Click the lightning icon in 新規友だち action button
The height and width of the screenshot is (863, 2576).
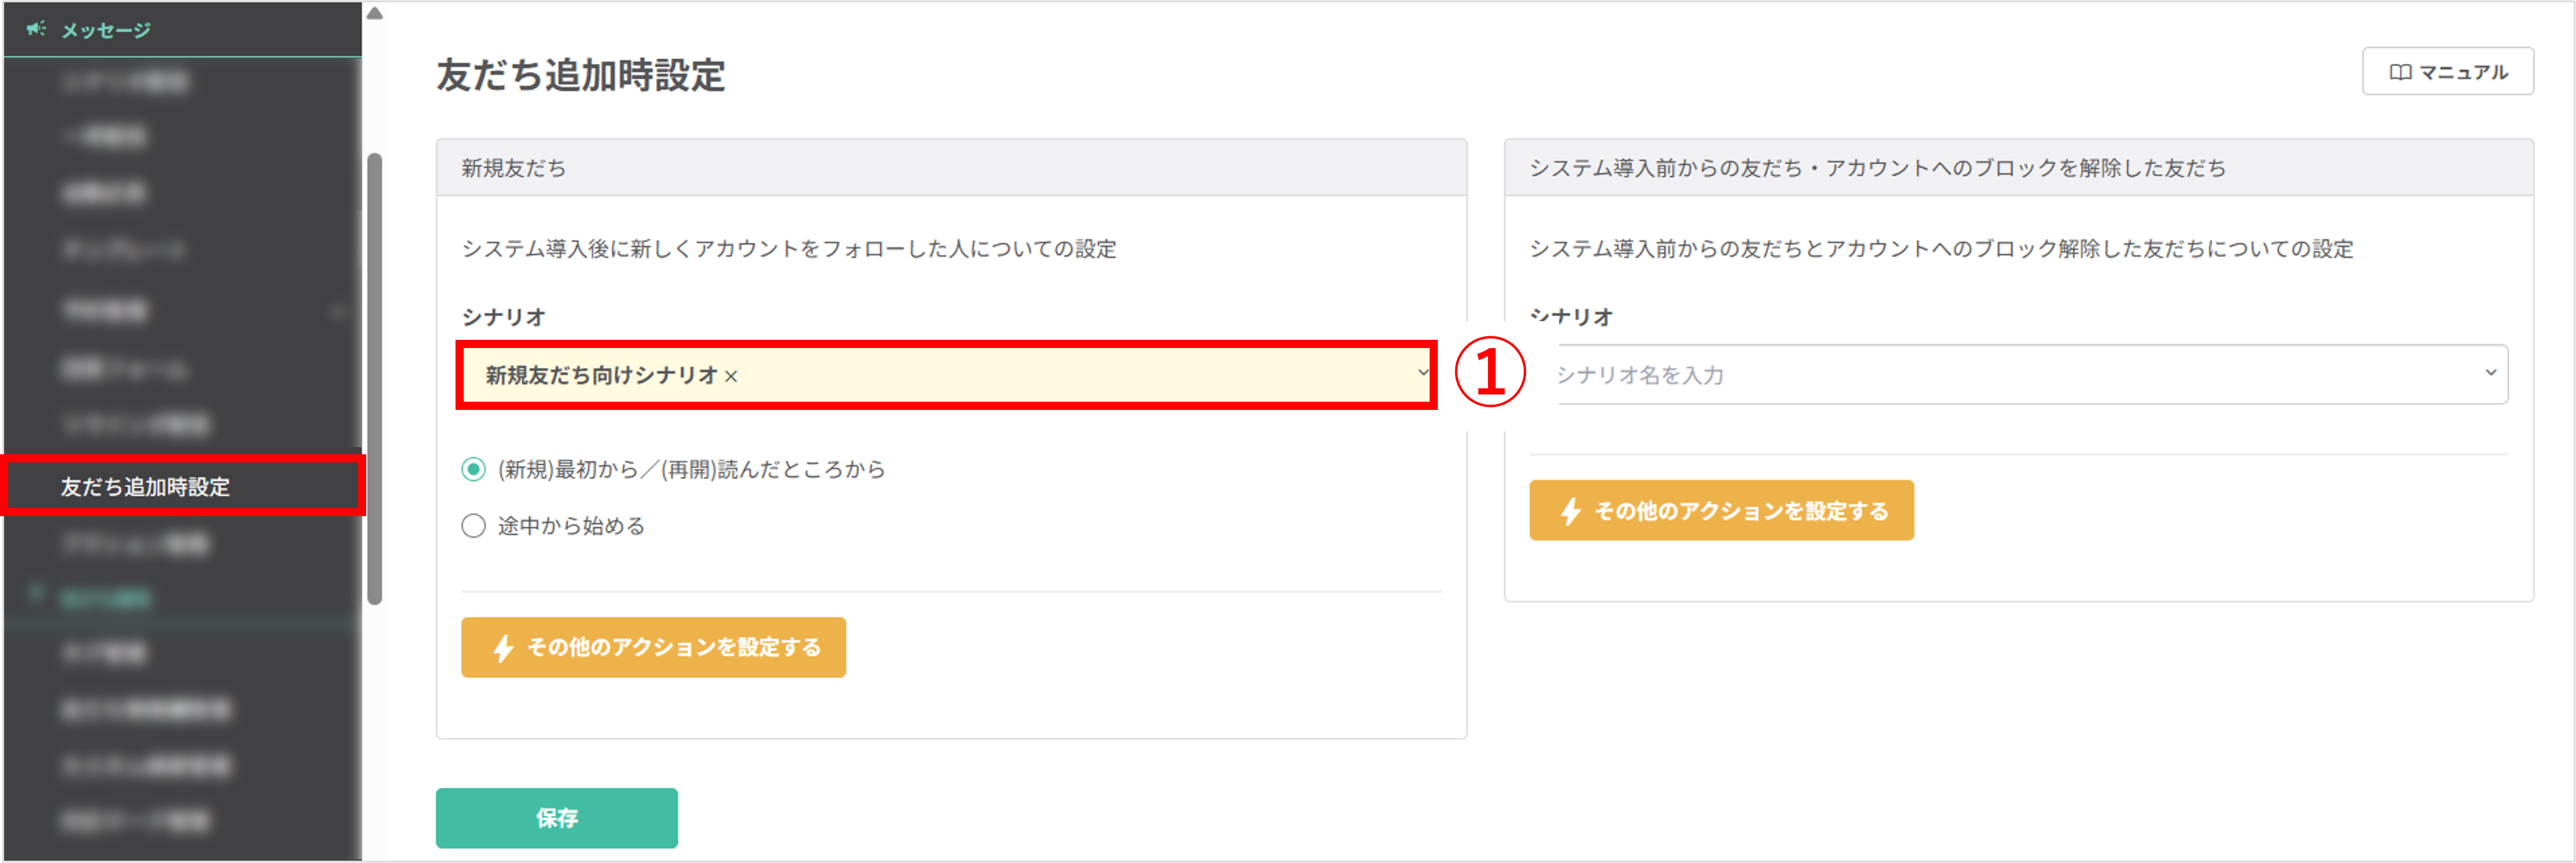(x=503, y=648)
